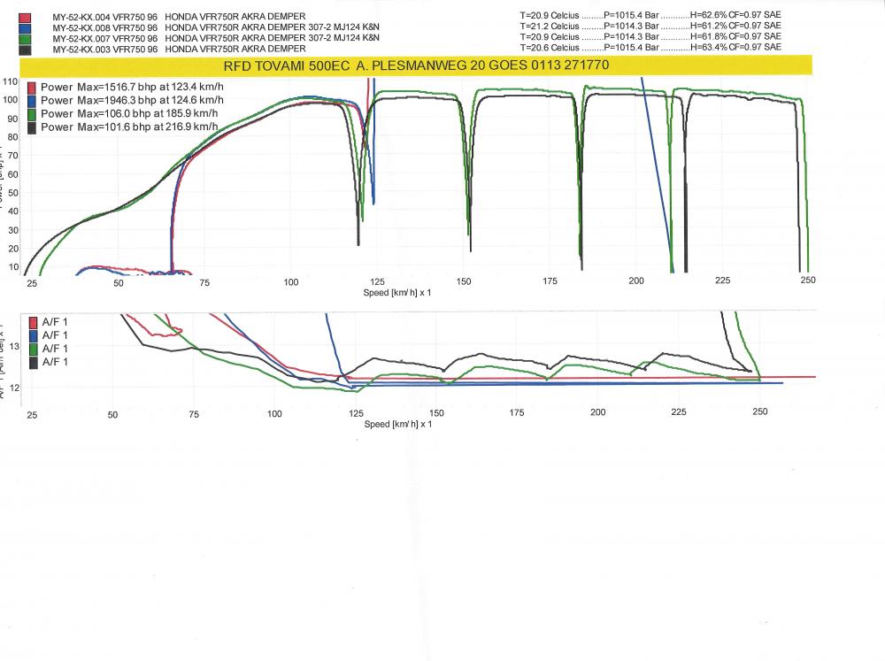Click the green swatch beside MY-52-KX.007 header
The width and height of the screenshot is (885, 661).
[x=25, y=38]
